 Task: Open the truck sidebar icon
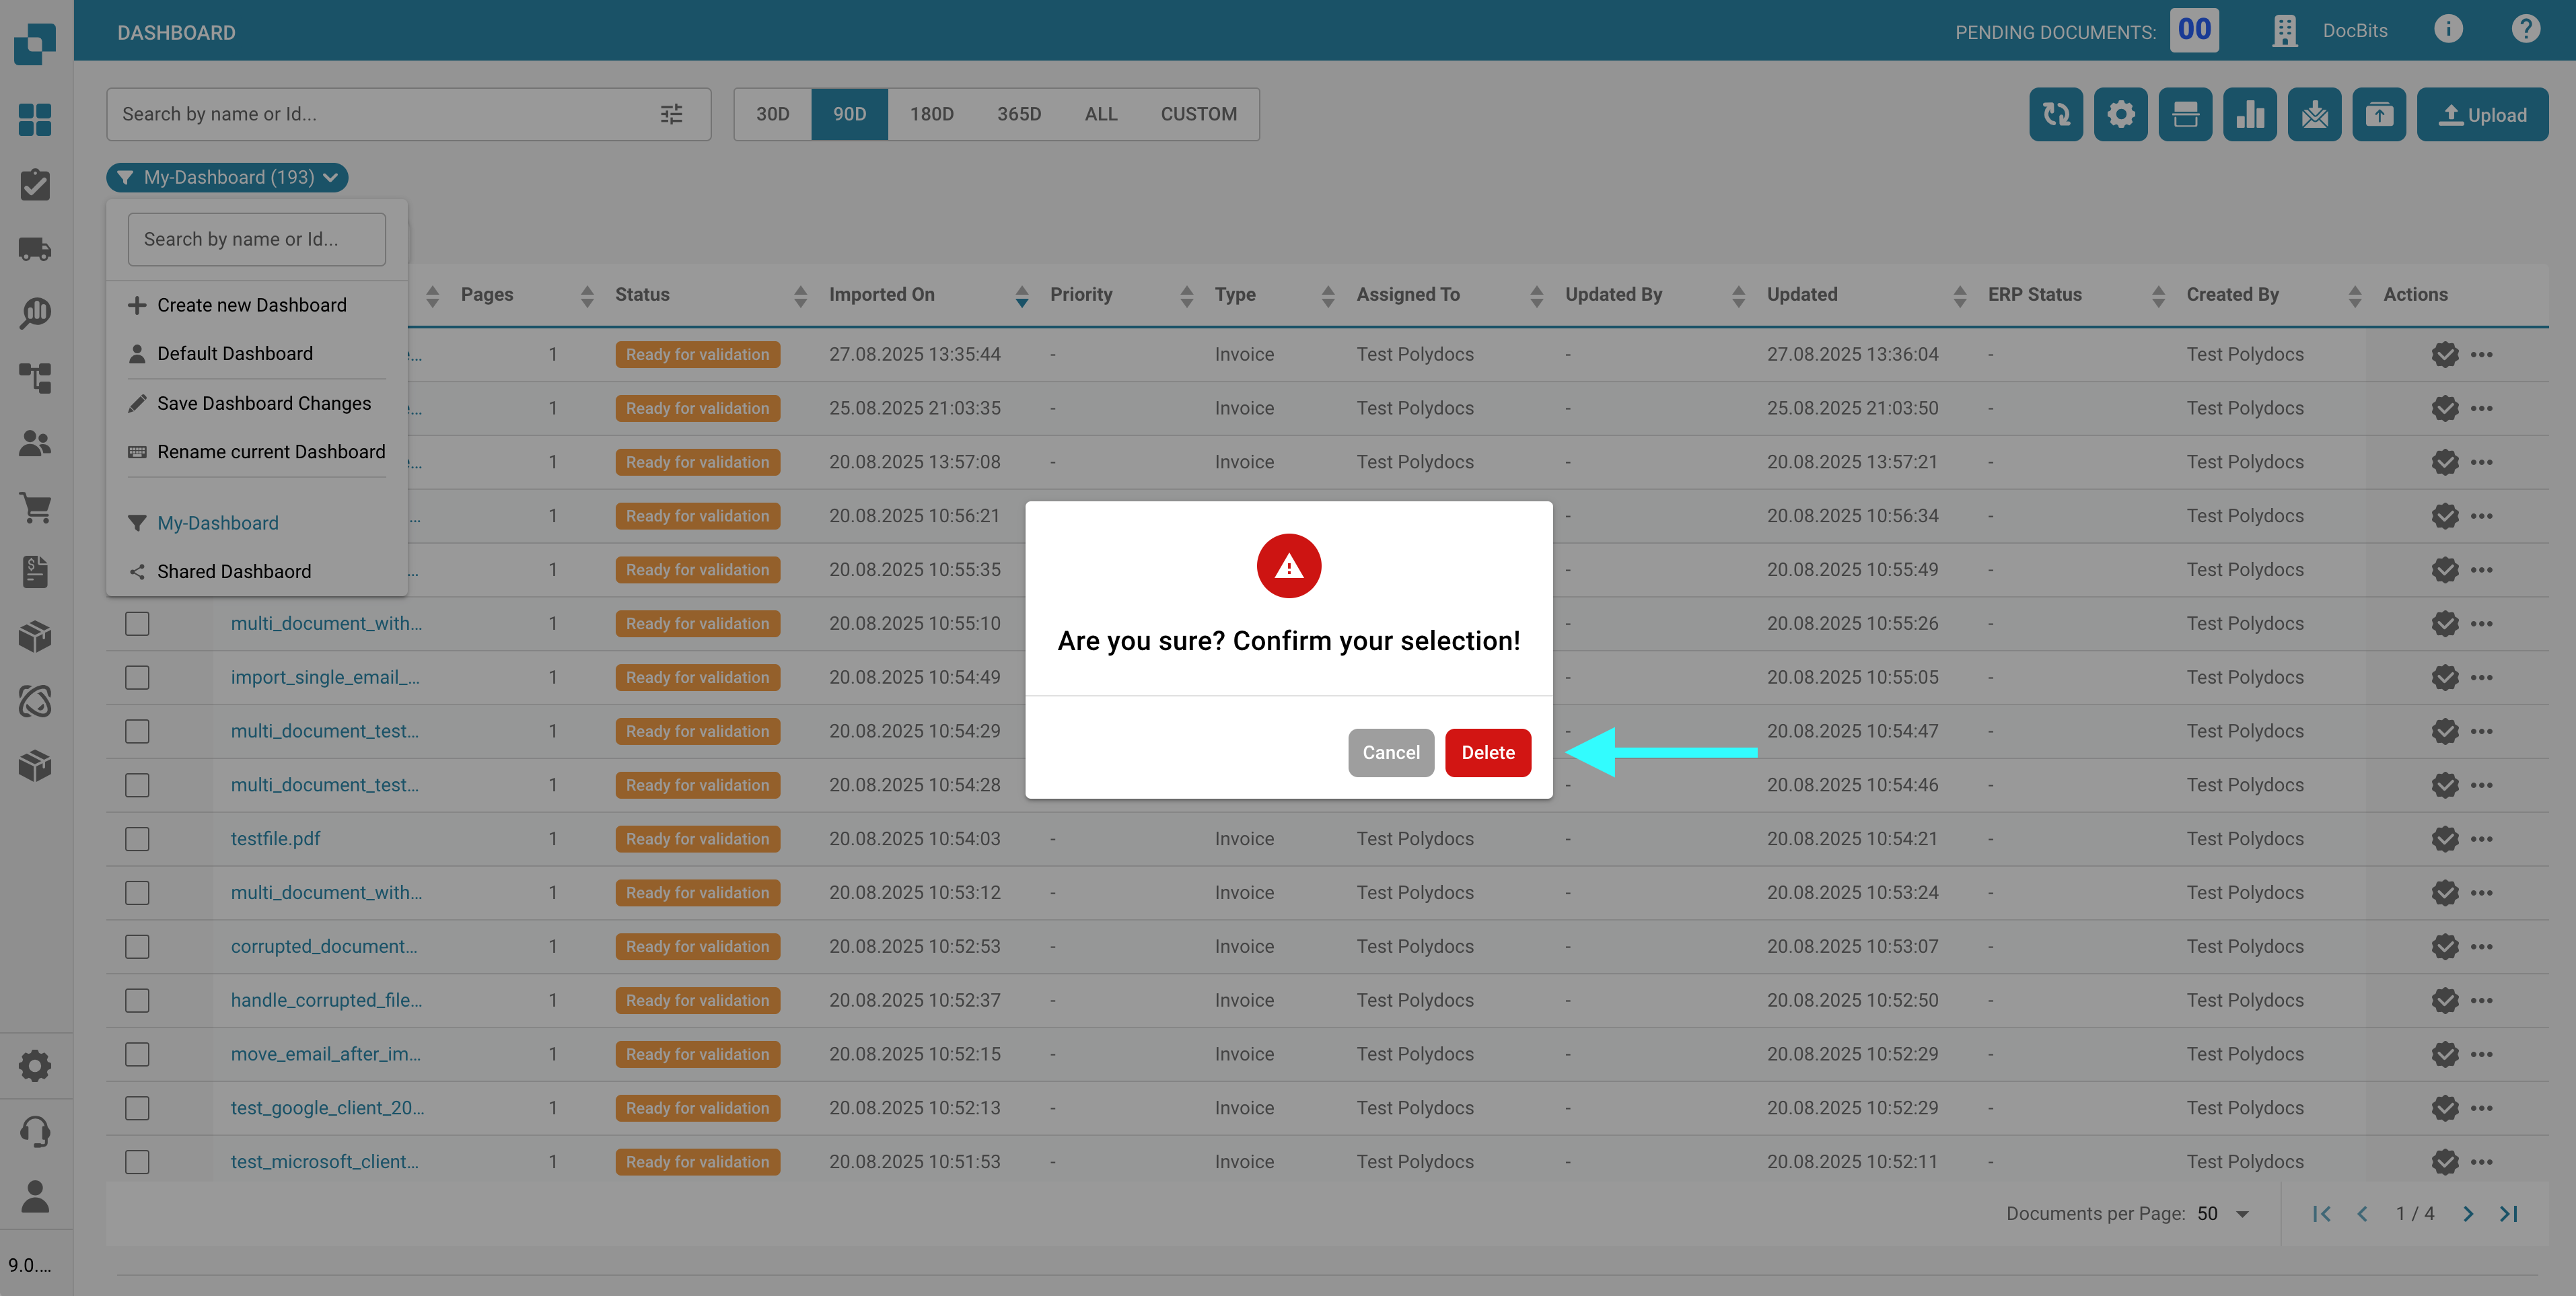(35, 249)
